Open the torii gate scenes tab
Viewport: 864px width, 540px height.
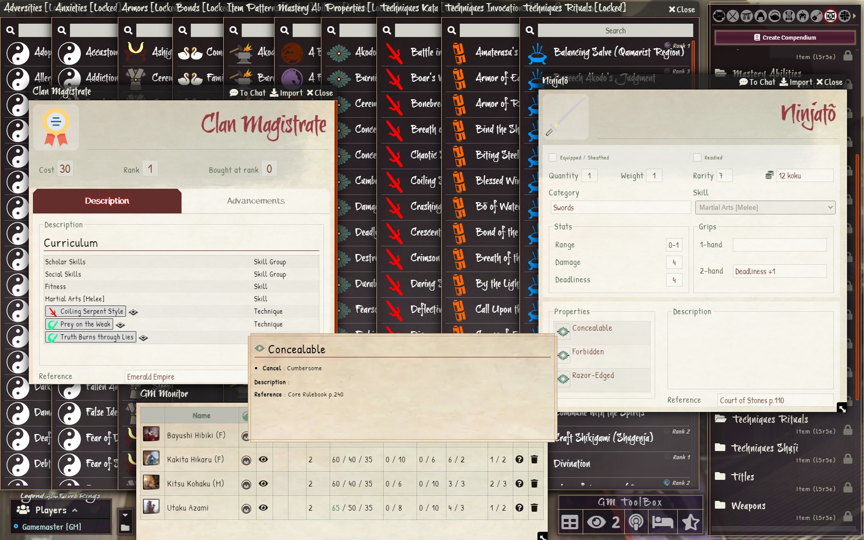747,16
